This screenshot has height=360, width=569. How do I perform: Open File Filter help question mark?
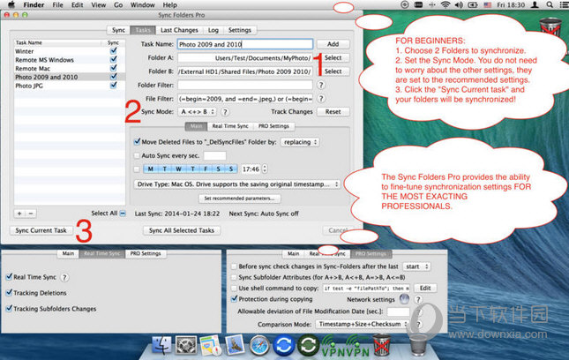[x=321, y=98]
